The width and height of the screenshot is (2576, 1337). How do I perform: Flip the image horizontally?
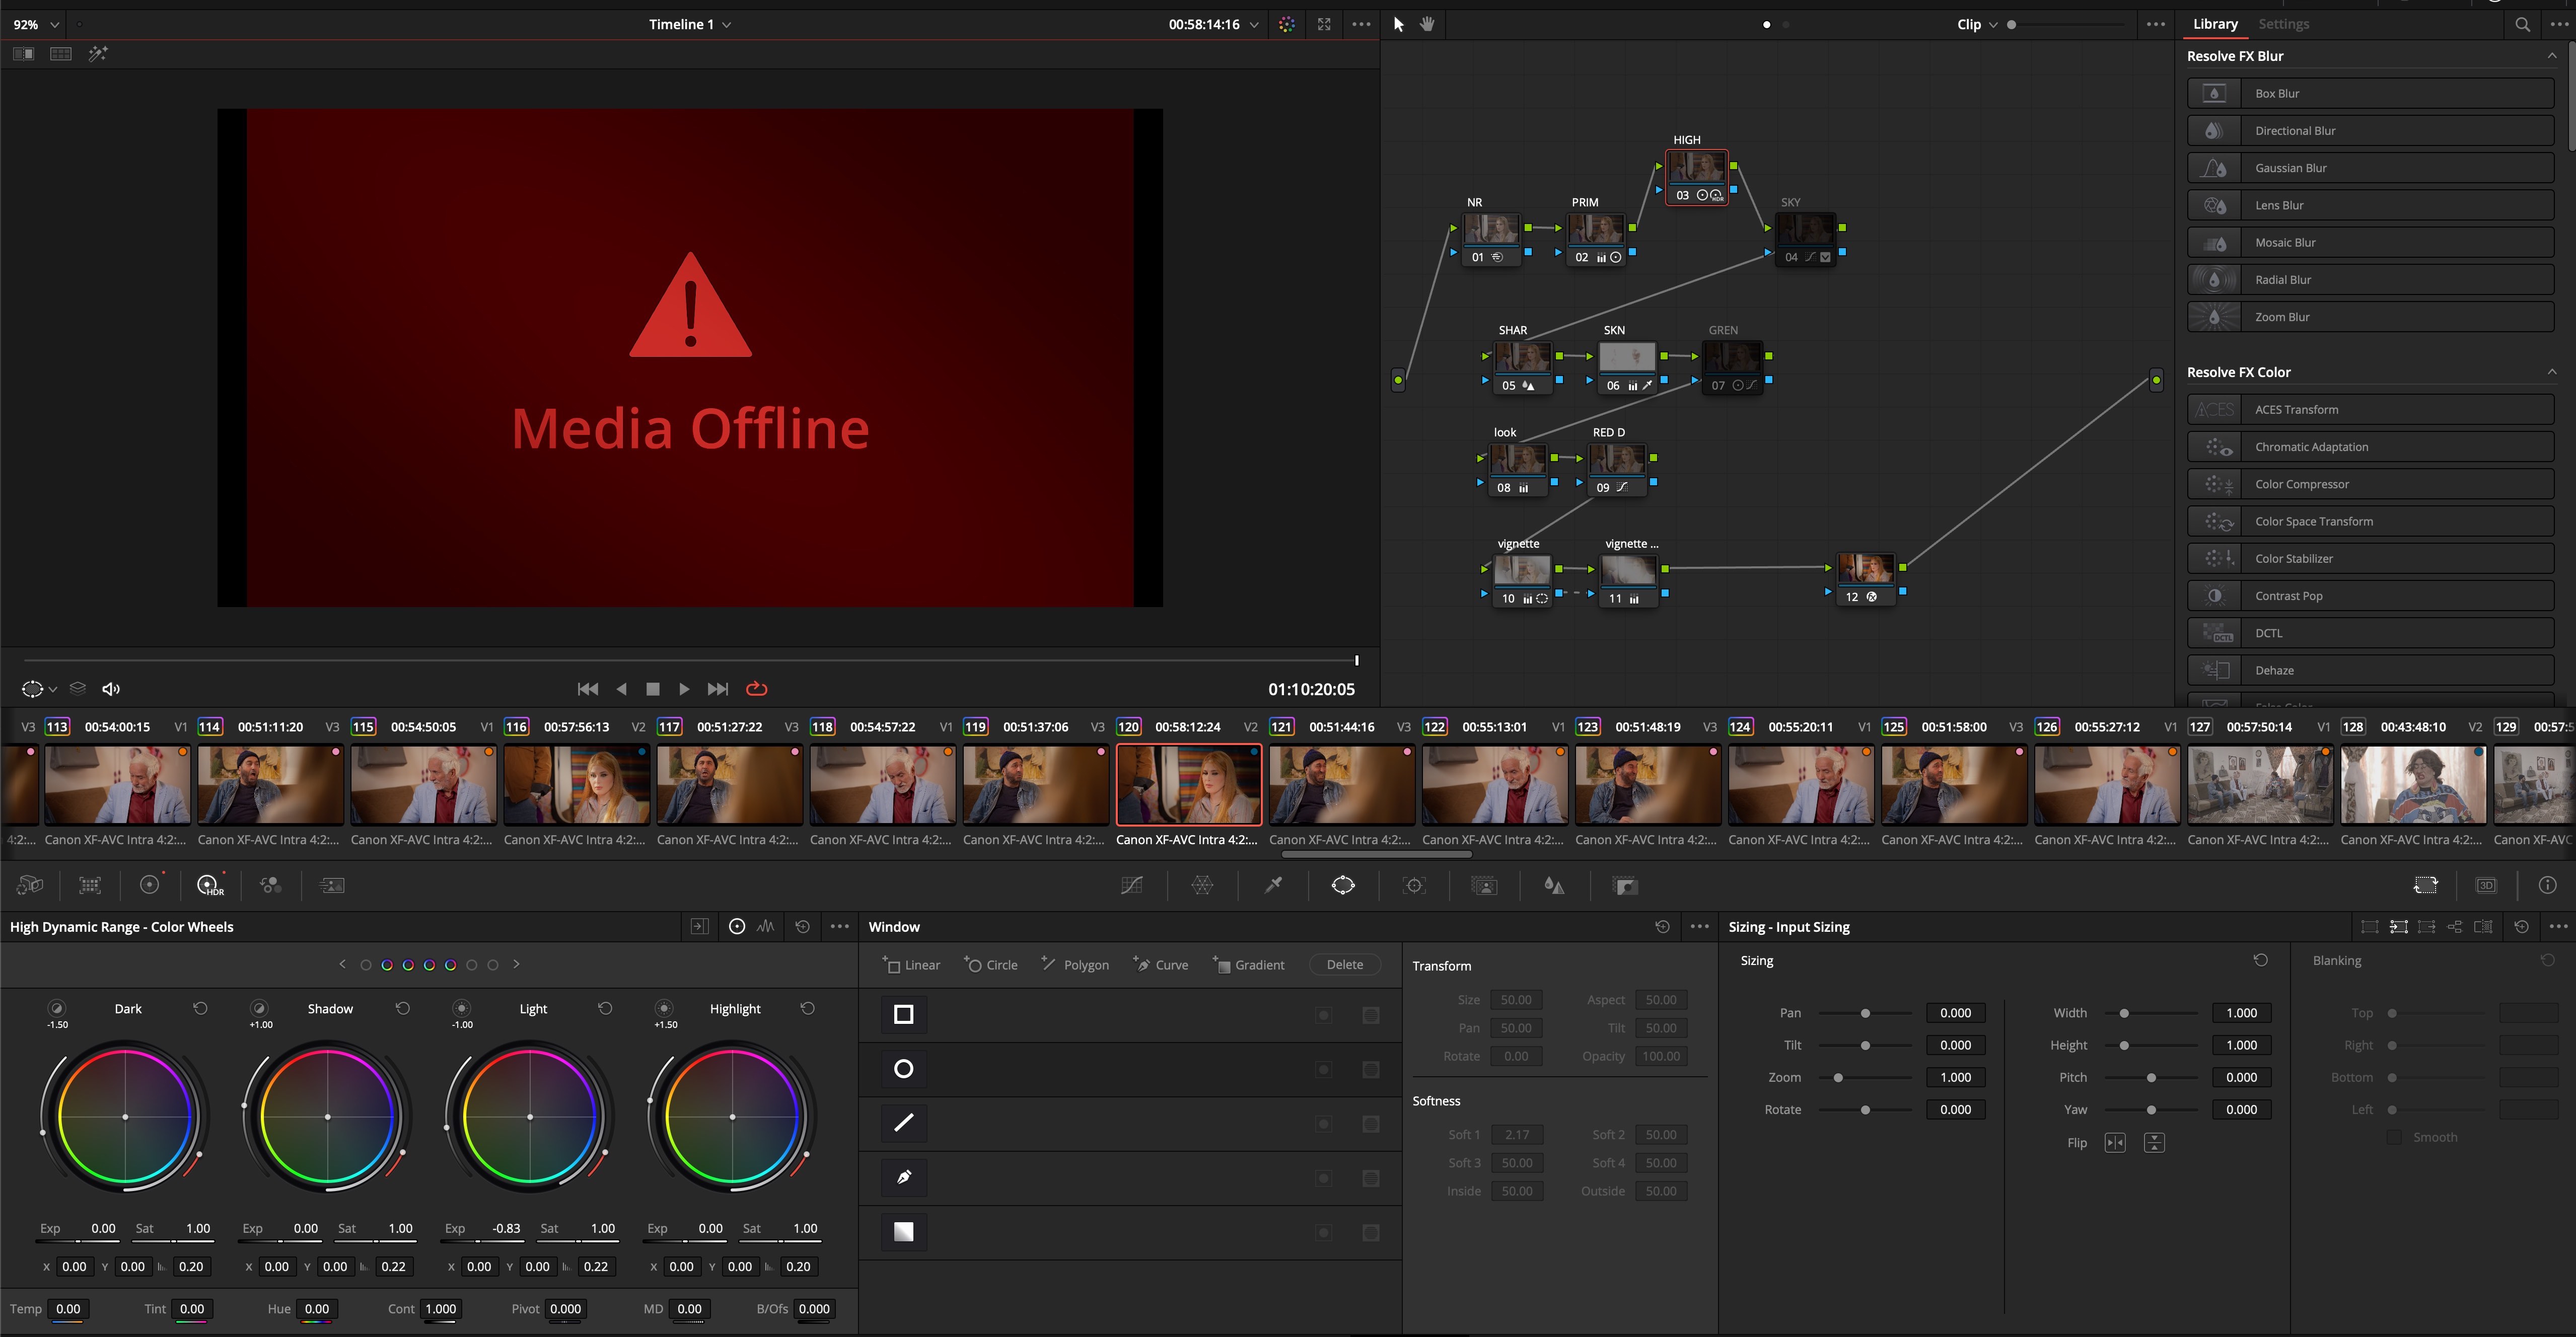click(x=2115, y=1142)
